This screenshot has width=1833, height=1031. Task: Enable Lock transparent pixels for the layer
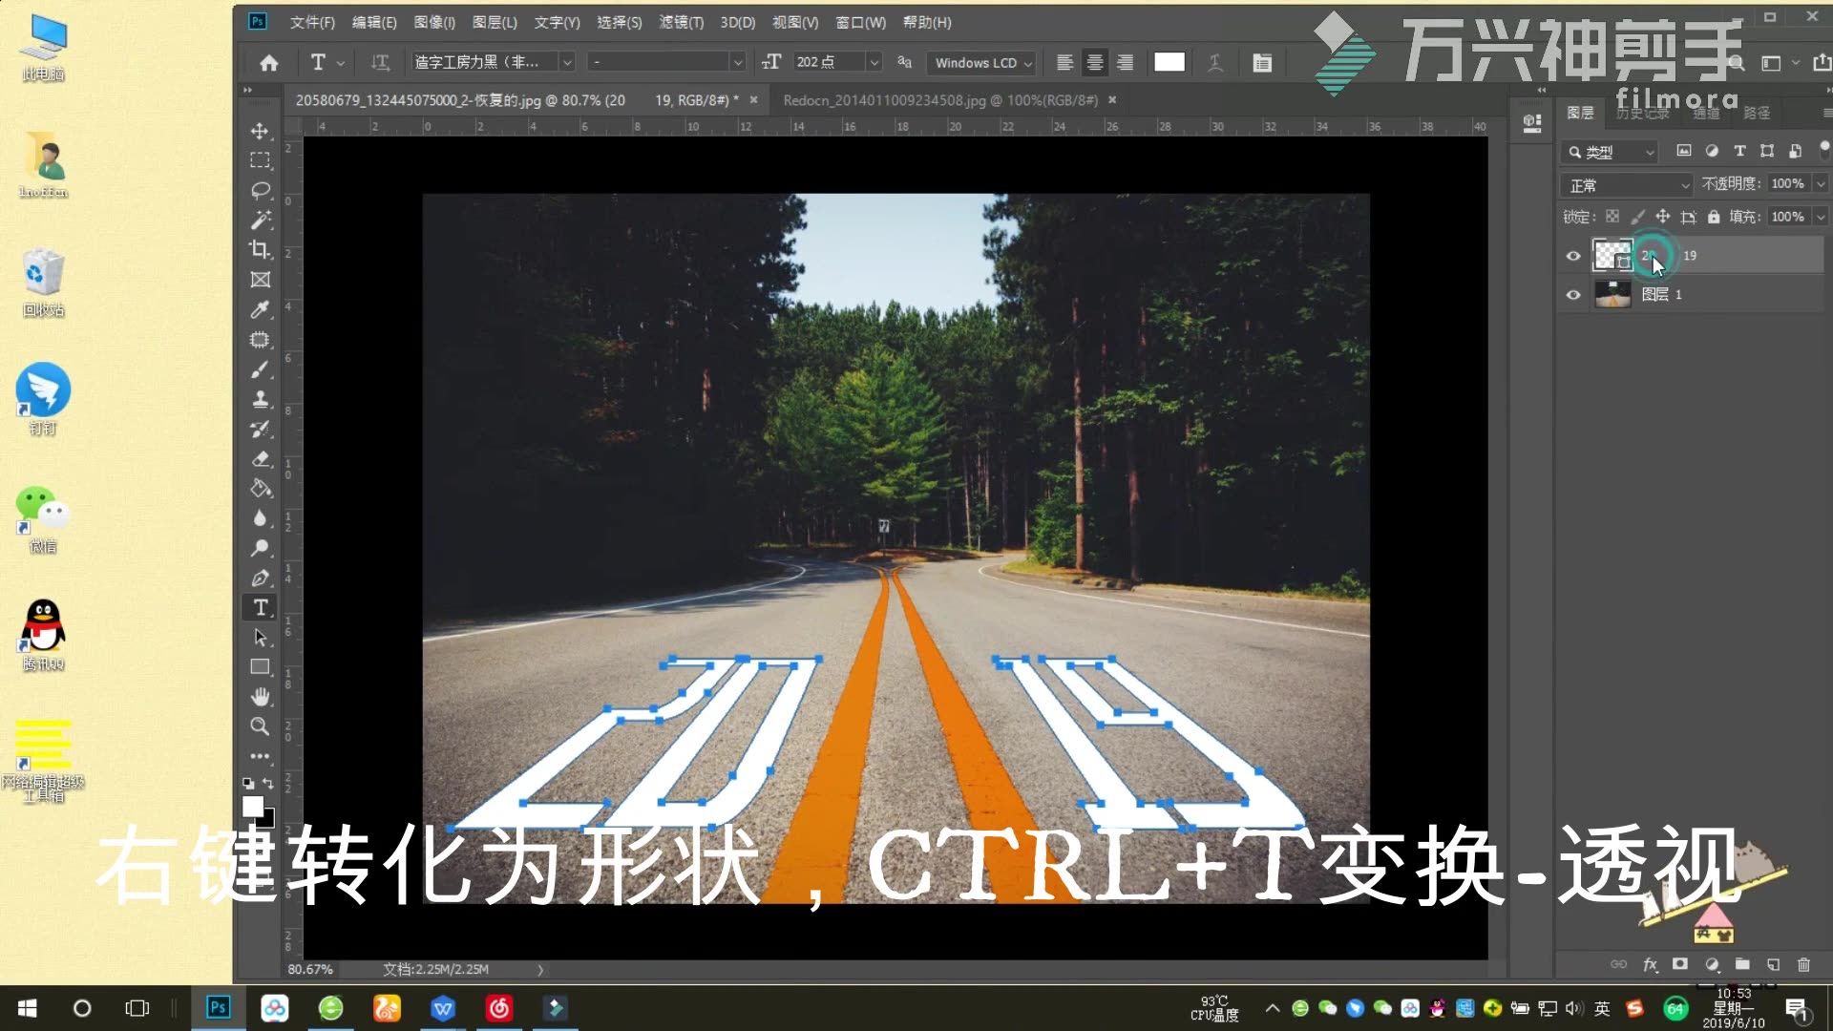point(1612,217)
